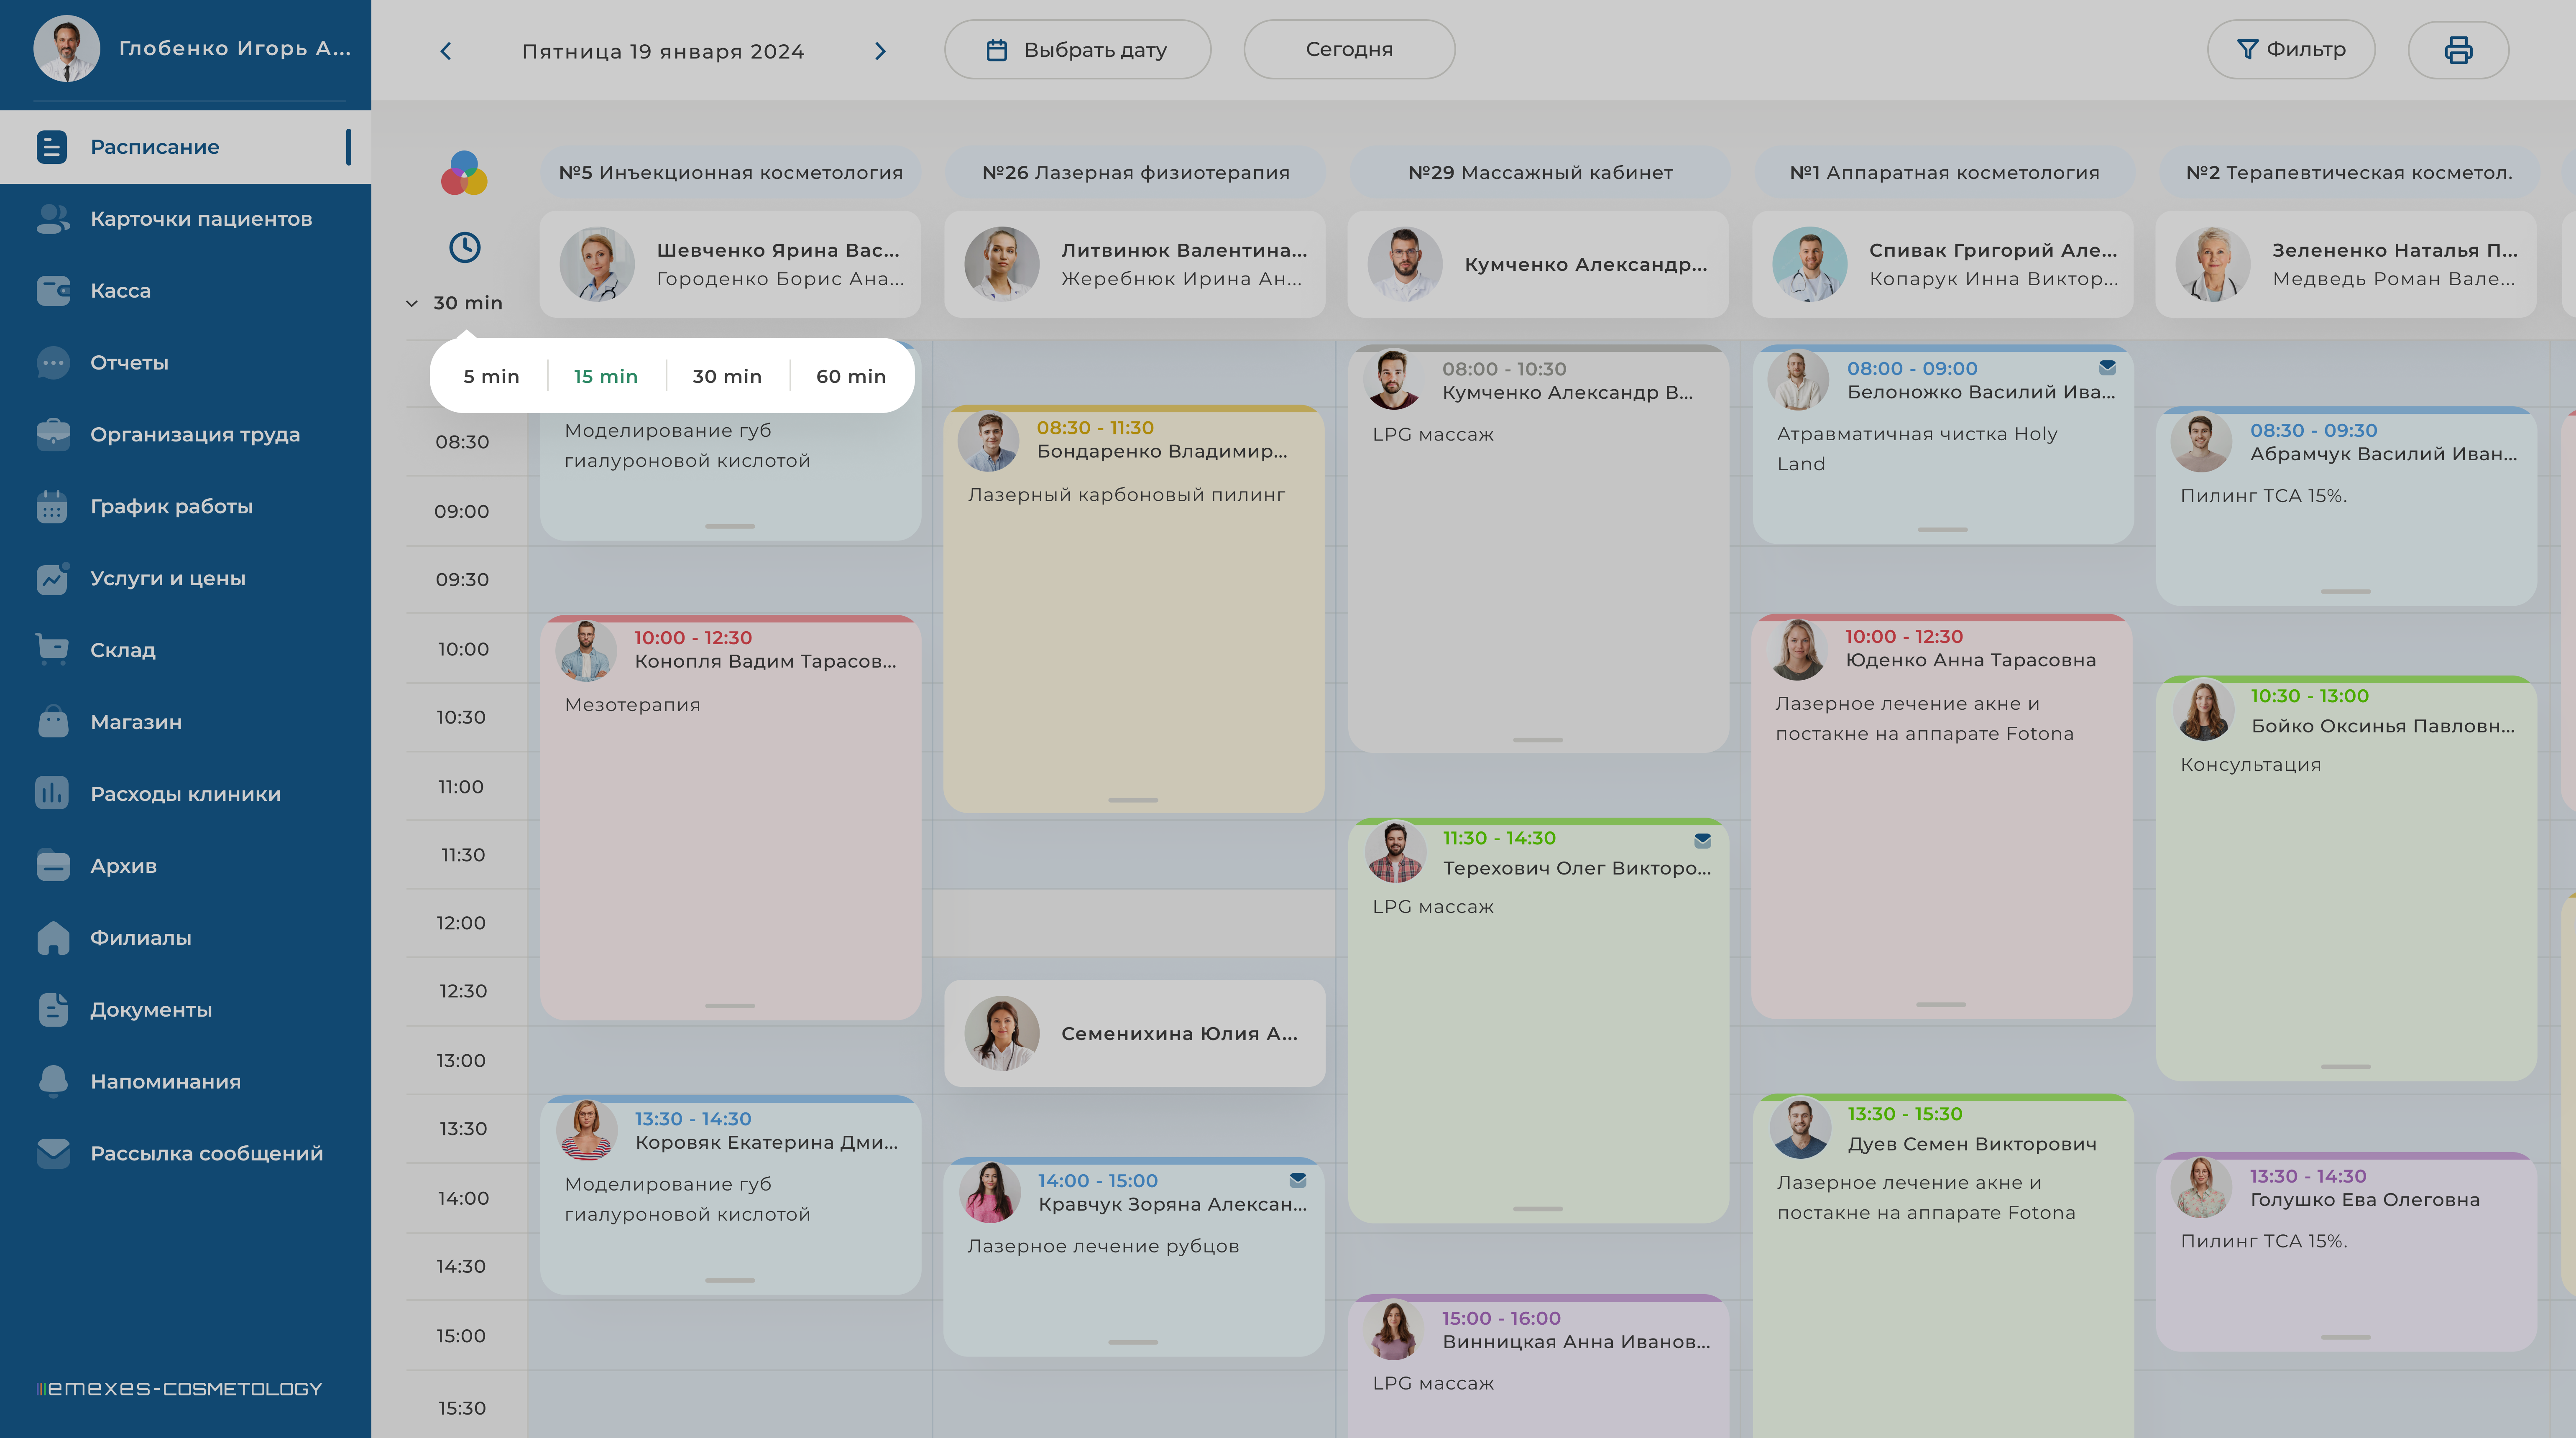2576x1438 pixels.
Task: Open Винницкая Анна 15:00 - 16:00 appointment
Action: (1539, 1366)
